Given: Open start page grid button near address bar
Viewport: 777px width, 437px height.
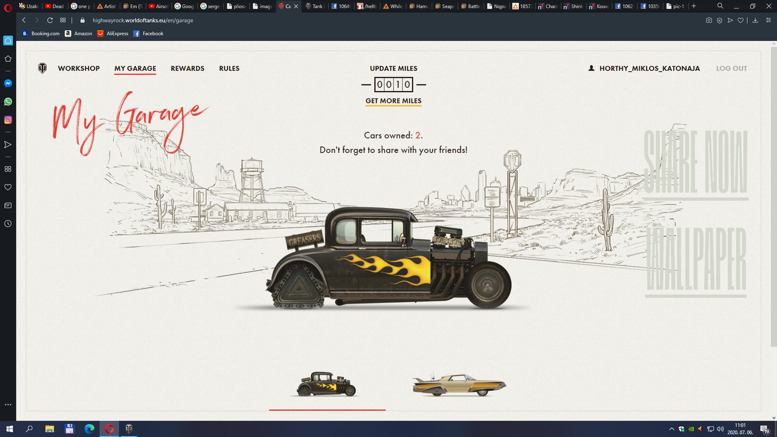Looking at the screenshot, I should 63,20.
